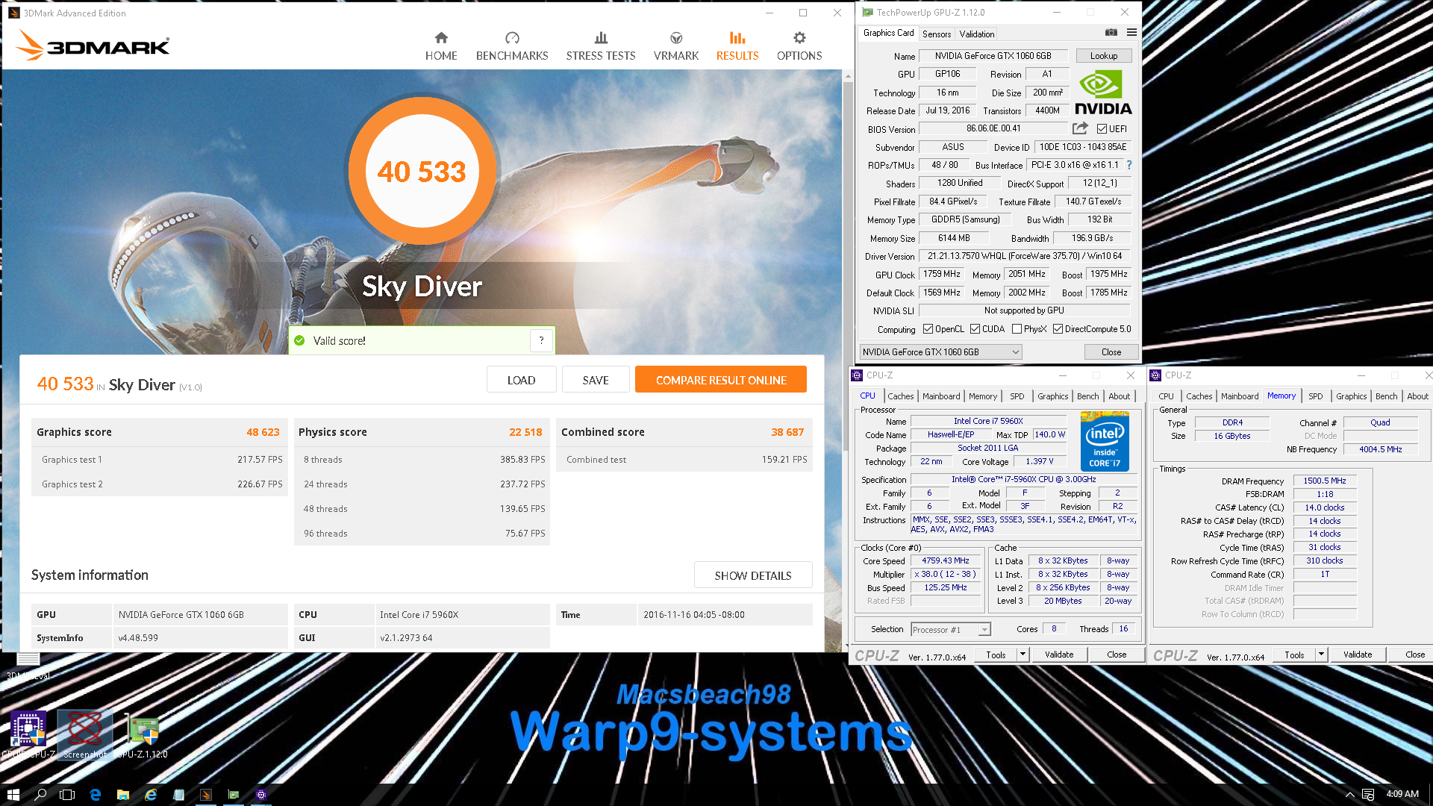Image resolution: width=1433 pixels, height=806 pixels.
Task: Click Close in the left CPU-Z window
Action: point(1117,655)
